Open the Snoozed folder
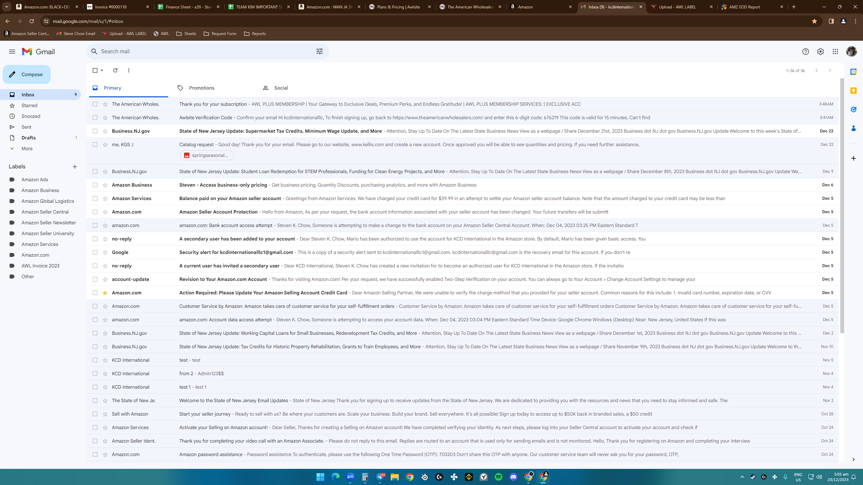 click(40, 116)
